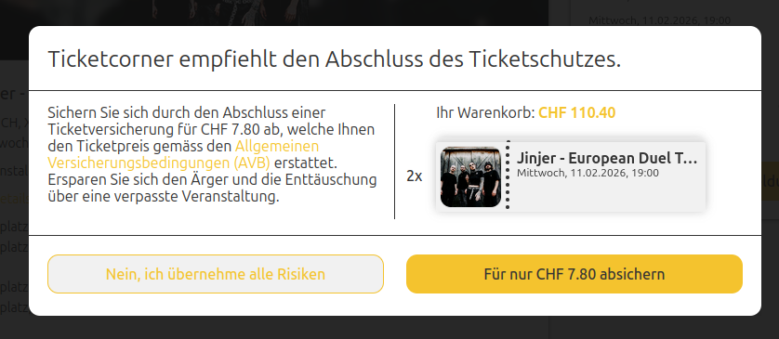Open the Allgemeinen Versicherungsbedingungen (AVB) link

point(183,154)
